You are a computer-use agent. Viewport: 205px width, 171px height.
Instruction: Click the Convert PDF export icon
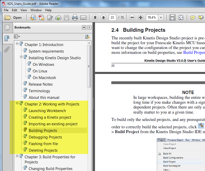click(x=41, y=18)
